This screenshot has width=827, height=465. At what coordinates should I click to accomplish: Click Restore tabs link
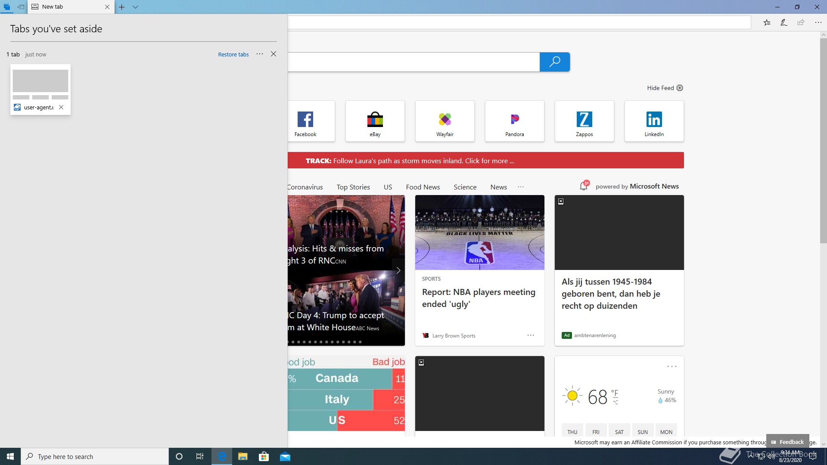[233, 54]
